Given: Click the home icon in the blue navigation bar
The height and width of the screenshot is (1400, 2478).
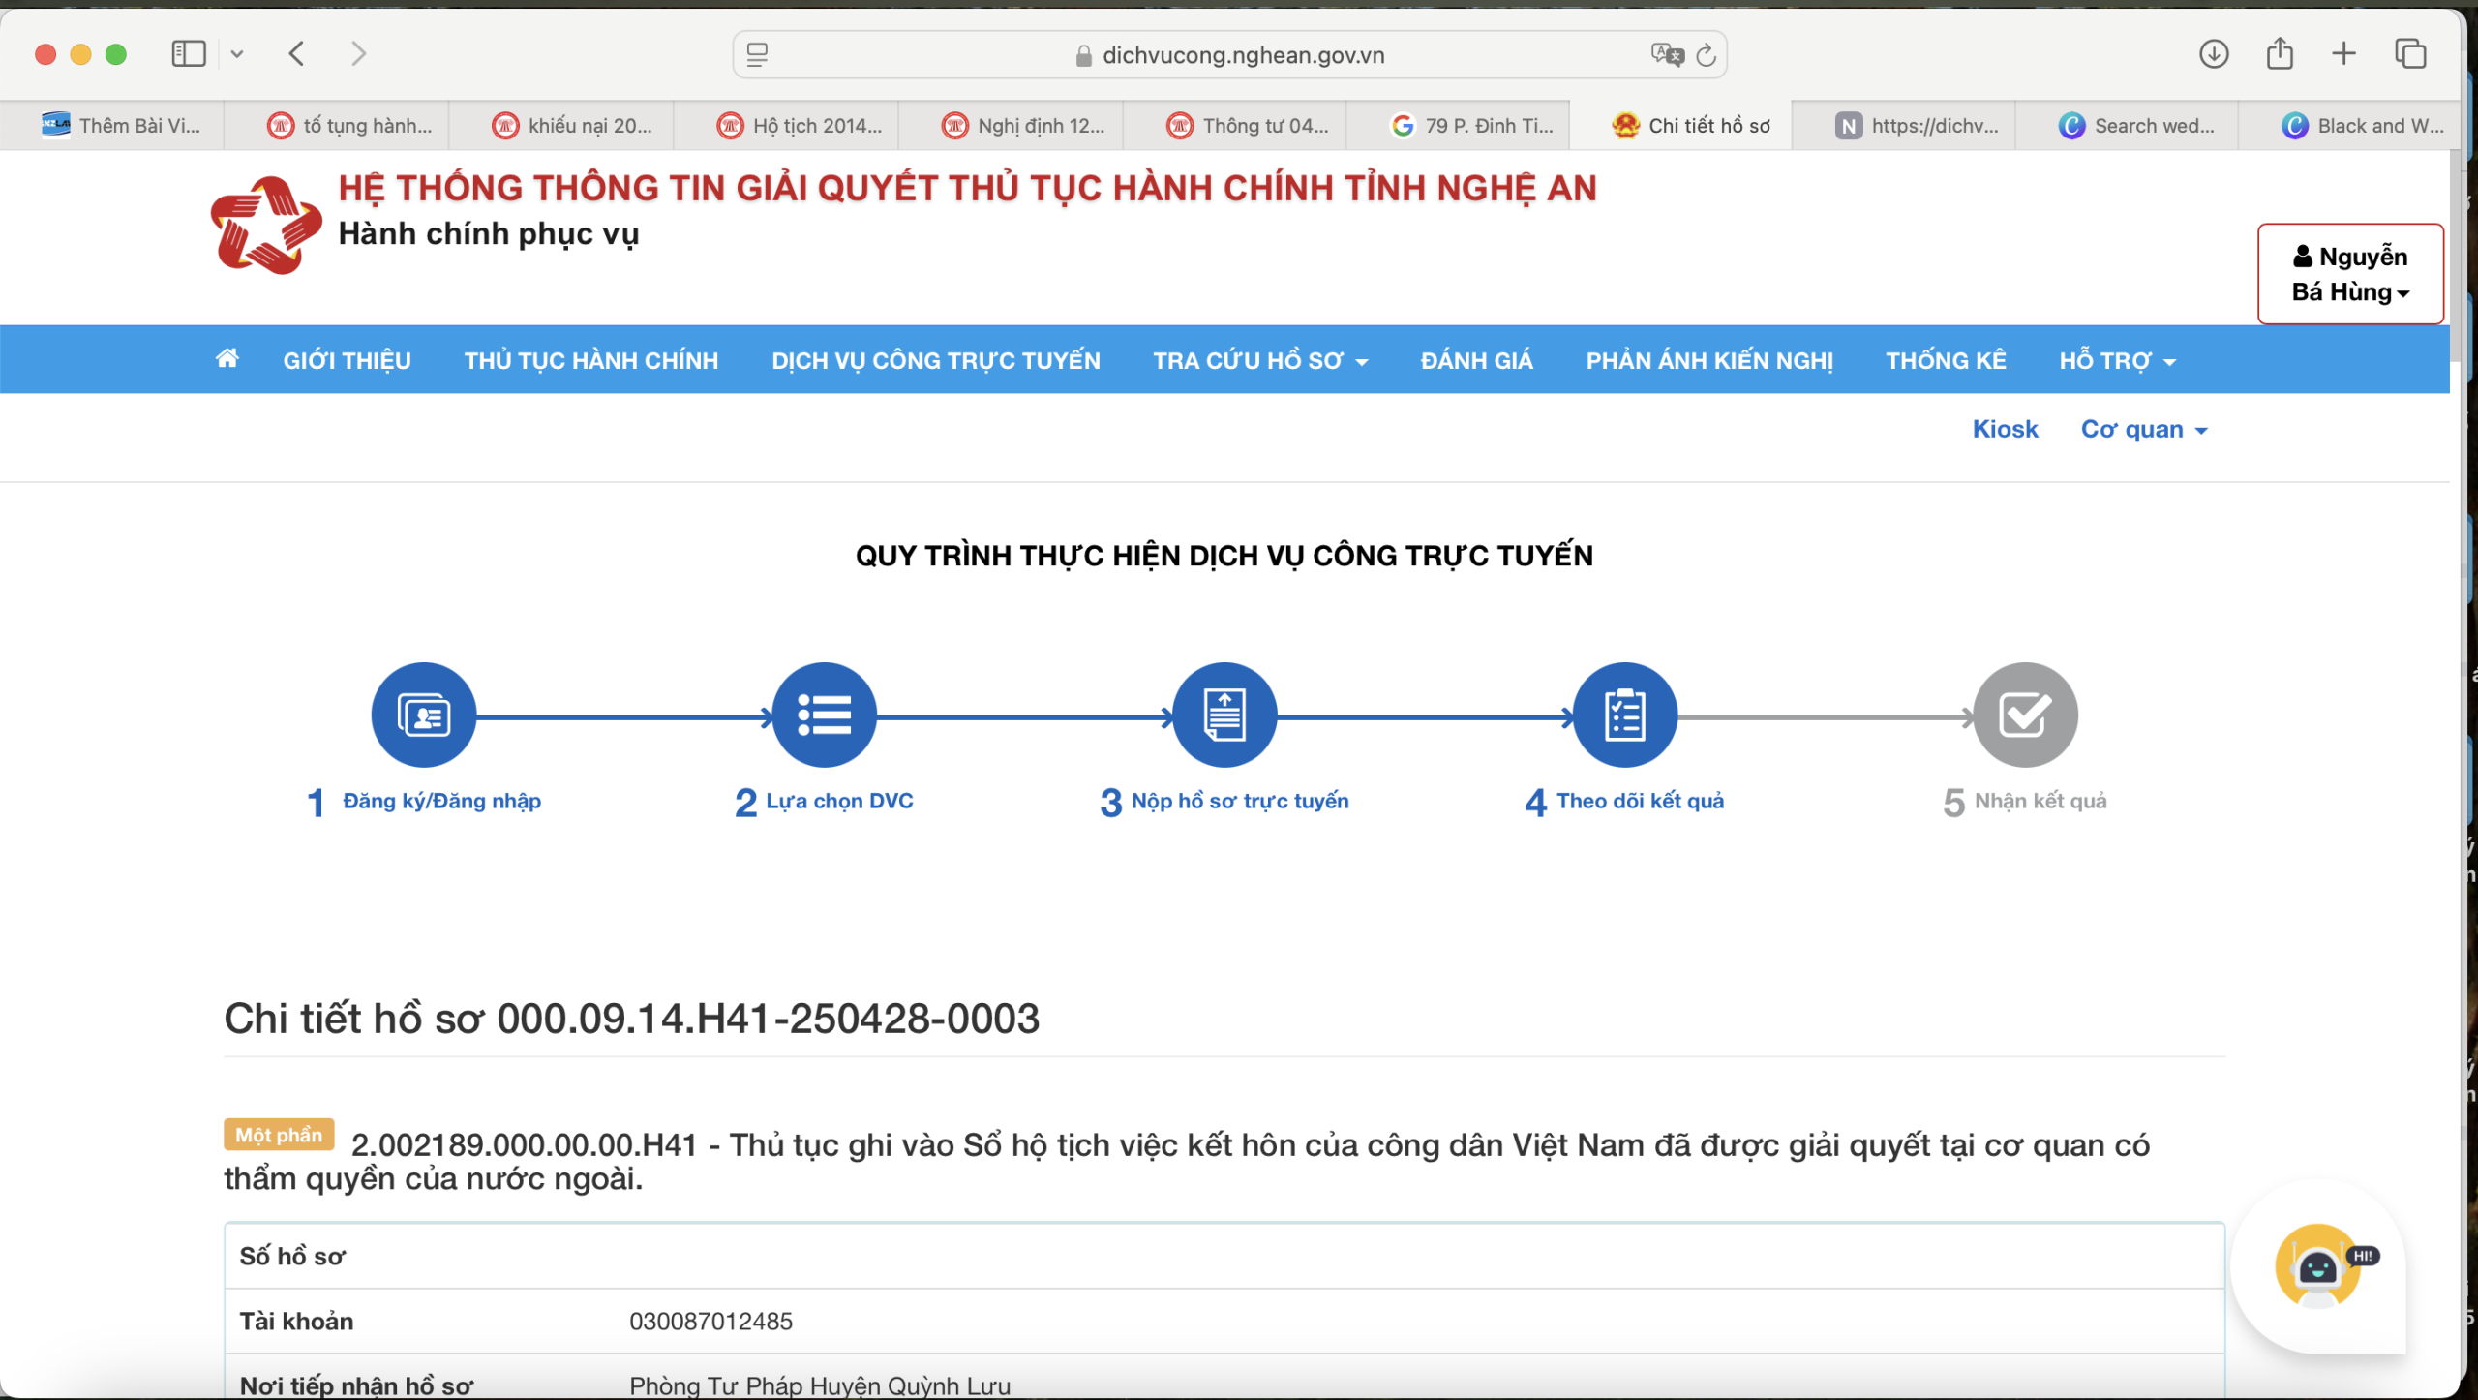Looking at the screenshot, I should (227, 359).
